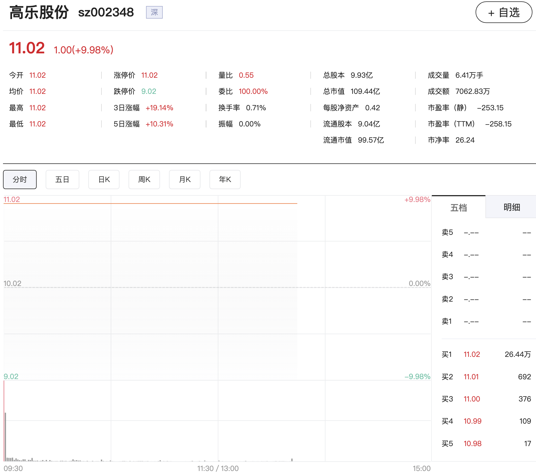Click the 最低 lowest price value

37,124
